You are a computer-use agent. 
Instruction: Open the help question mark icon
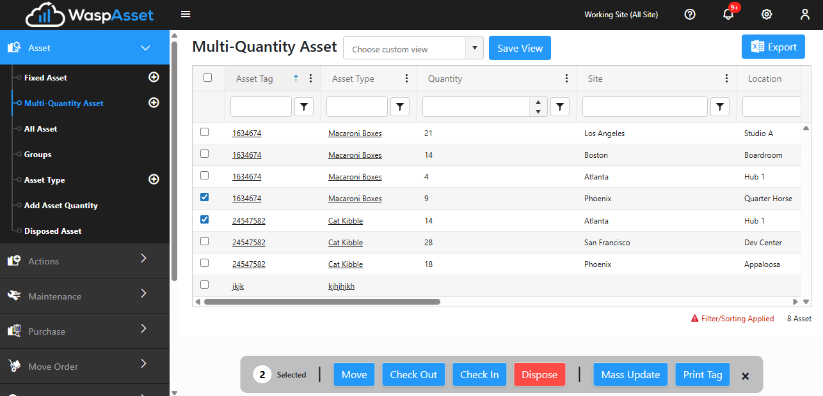coord(690,14)
